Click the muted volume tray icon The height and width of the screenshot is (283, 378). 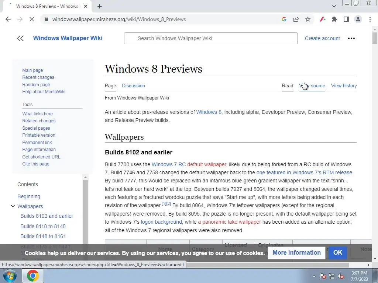341,276
